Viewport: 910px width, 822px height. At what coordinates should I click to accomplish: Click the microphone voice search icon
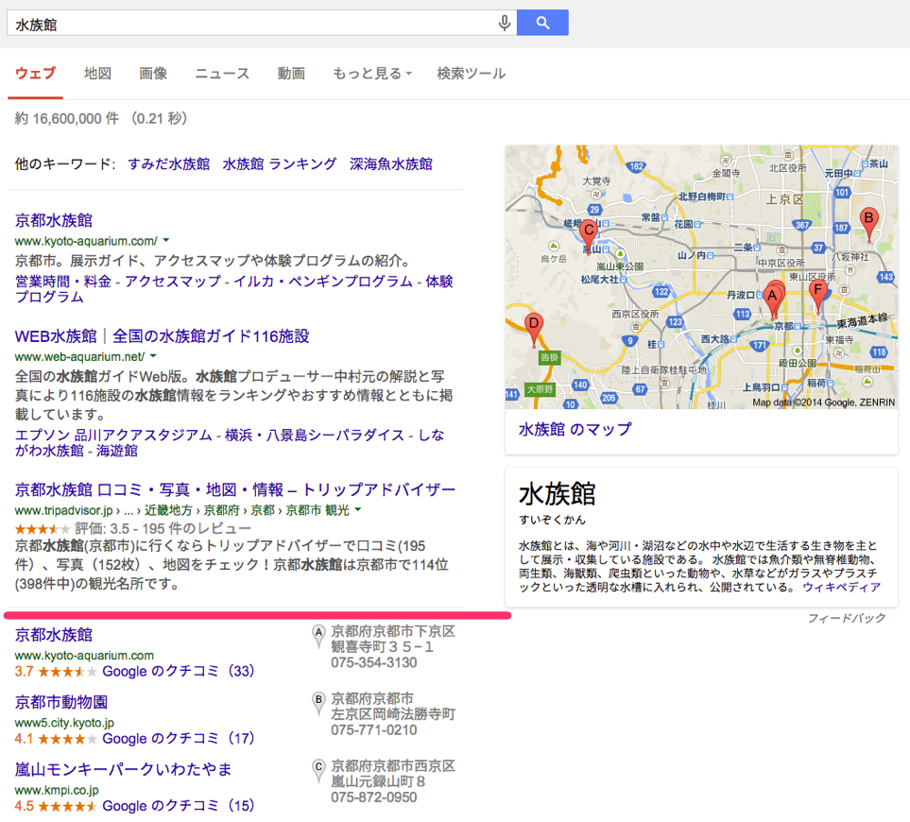505,23
